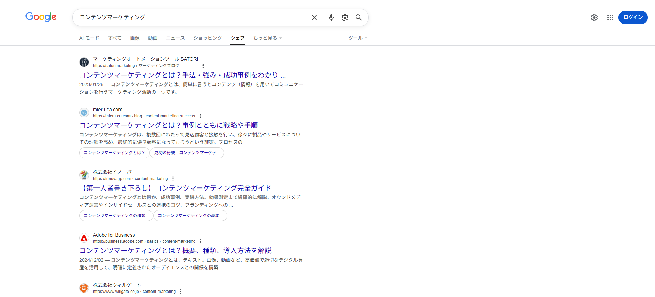Expand the ツール dropdown
This screenshot has width=655, height=297.
click(357, 38)
